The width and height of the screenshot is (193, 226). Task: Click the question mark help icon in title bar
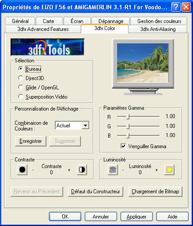click(176, 7)
